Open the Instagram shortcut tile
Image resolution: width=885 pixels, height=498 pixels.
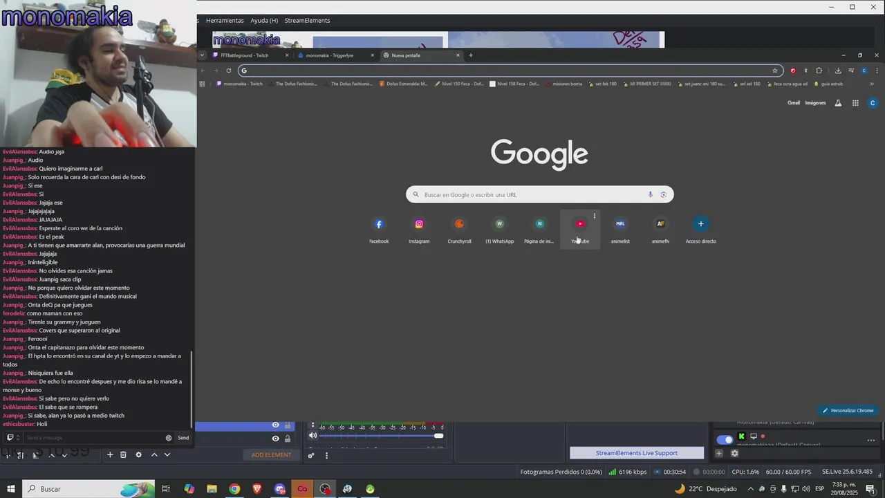(419, 230)
